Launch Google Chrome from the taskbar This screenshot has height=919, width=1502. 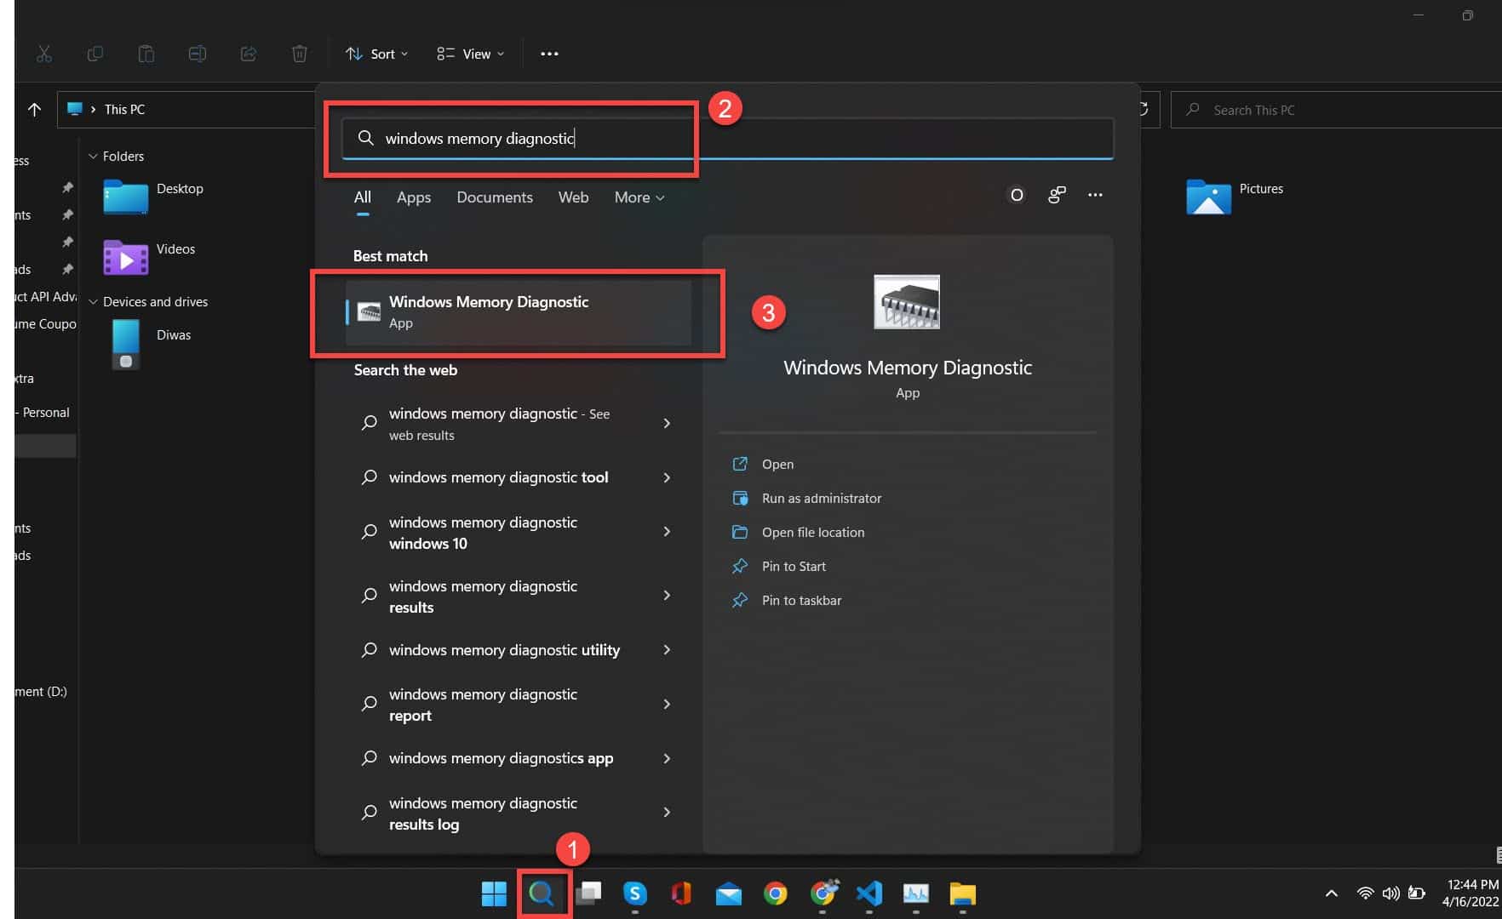click(775, 893)
